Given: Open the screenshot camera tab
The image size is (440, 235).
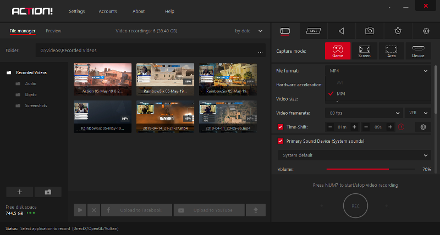Looking at the screenshot, I should click(369, 31).
